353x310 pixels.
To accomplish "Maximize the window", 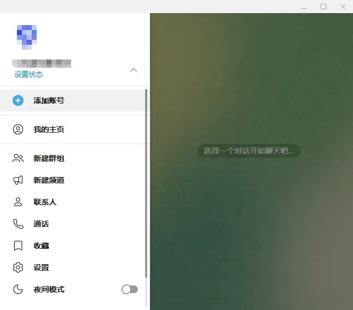I will [323, 7].
